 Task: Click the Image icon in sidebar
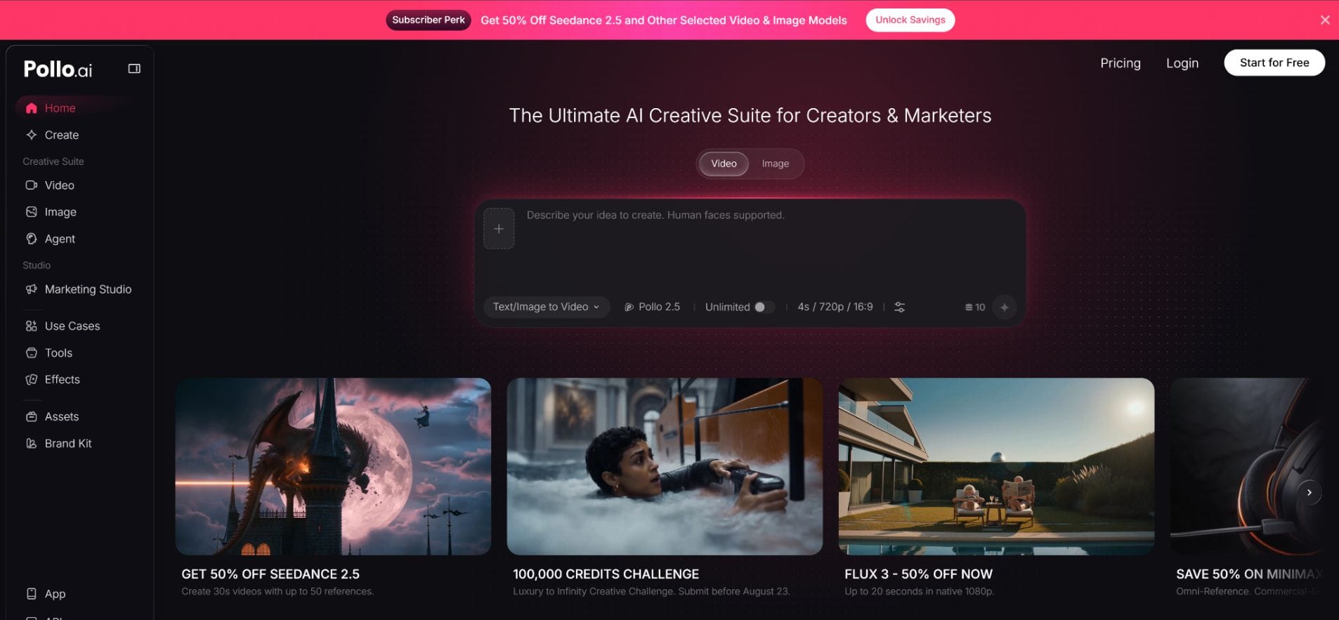coord(31,212)
